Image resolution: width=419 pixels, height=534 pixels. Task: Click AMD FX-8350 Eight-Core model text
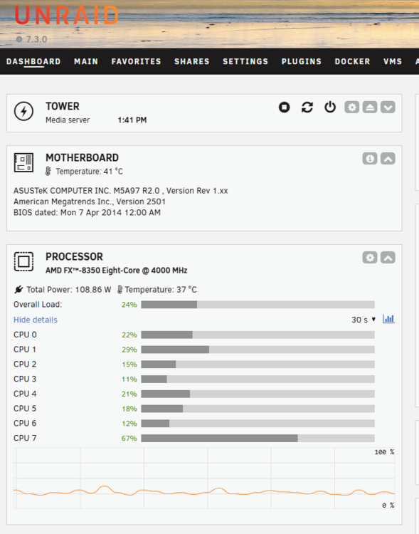117,271
